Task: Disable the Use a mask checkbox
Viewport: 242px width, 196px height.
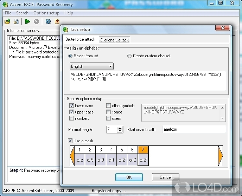Action: pos(70,141)
